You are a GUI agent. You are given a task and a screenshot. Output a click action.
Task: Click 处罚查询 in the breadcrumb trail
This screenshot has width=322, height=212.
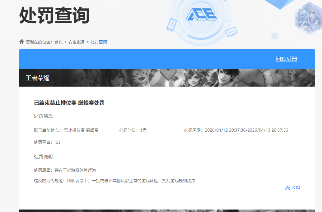(x=99, y=41)
